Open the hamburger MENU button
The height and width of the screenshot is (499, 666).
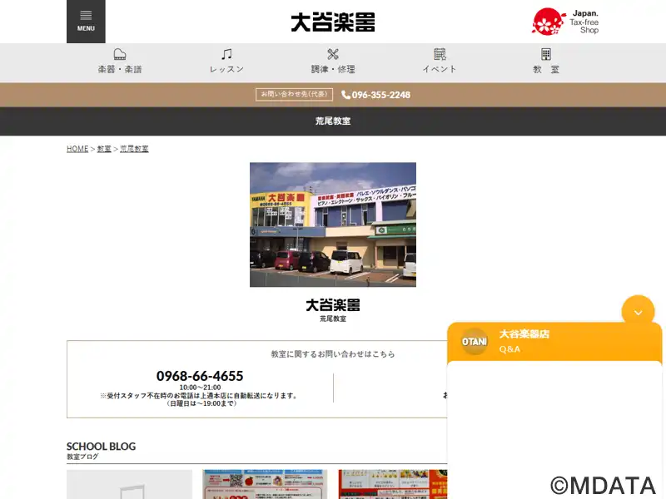[x=86, y=22]
